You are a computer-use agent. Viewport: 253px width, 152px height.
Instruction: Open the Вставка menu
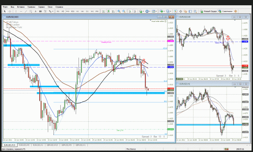click(x=21, y=7)
